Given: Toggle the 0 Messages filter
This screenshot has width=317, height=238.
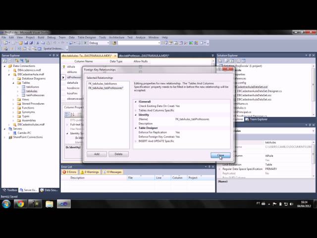Looking at the screenshot, I should (112, 172).
